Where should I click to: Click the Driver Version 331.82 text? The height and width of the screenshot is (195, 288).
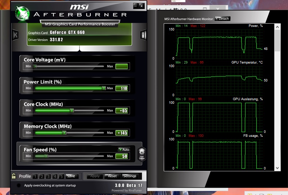click(x=46, y=40)
